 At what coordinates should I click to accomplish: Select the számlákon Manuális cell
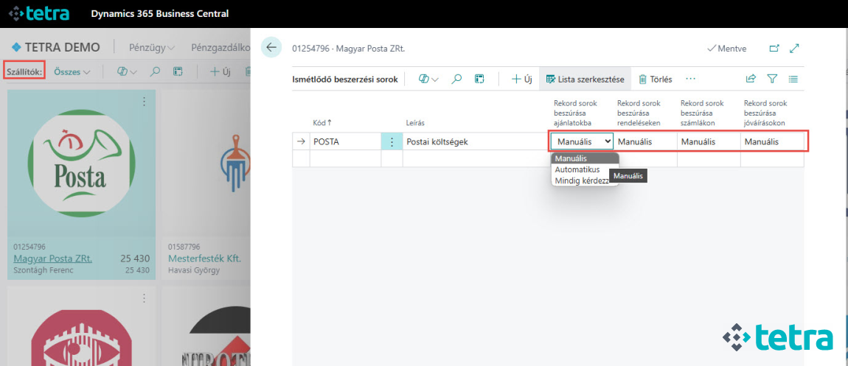click(709, 142)
